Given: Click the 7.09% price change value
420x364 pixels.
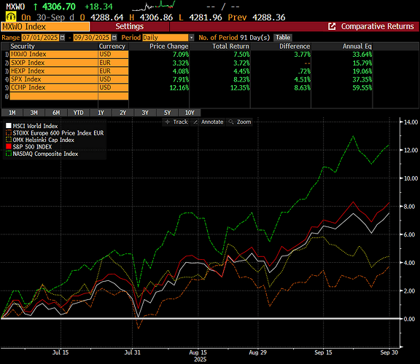Looking at the screenshot, I should click(x=181, y=55).
